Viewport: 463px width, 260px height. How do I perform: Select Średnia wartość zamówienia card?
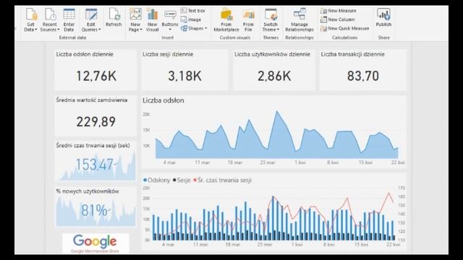pyautogui.click(x=95, y=116)
